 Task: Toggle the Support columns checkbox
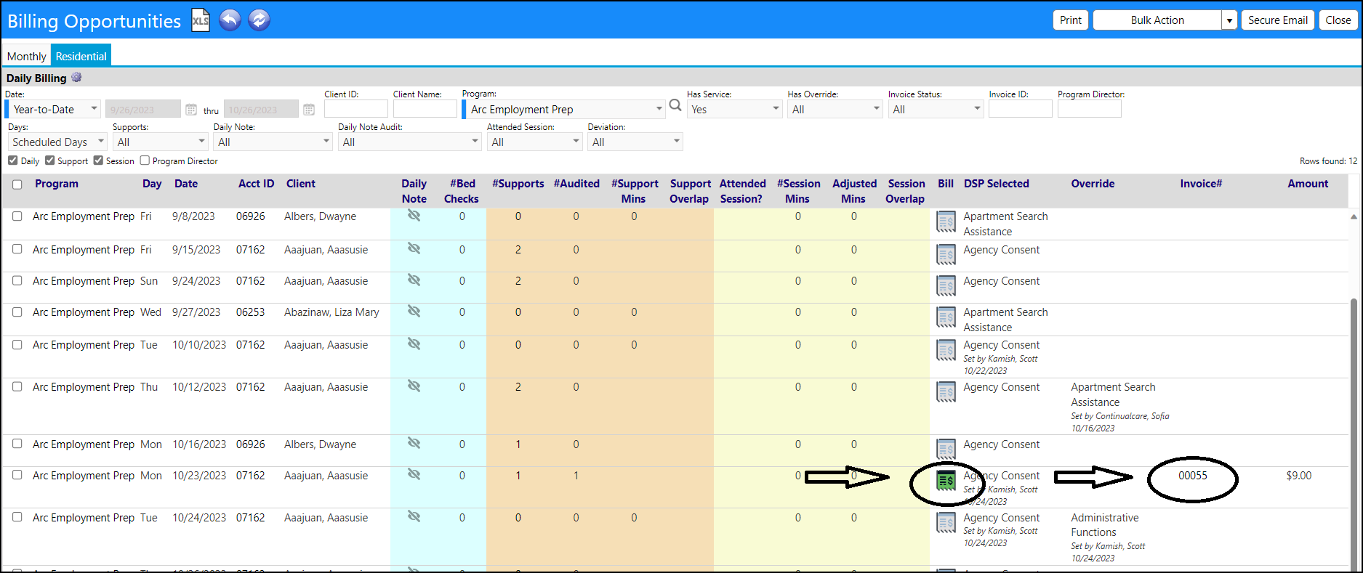49,160
